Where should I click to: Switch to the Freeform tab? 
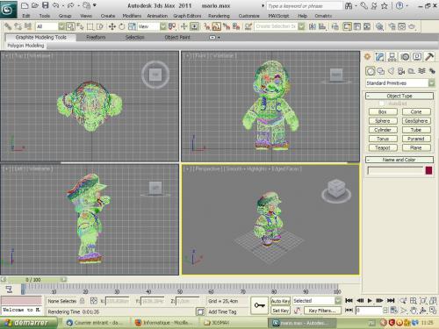click(96, 38)
